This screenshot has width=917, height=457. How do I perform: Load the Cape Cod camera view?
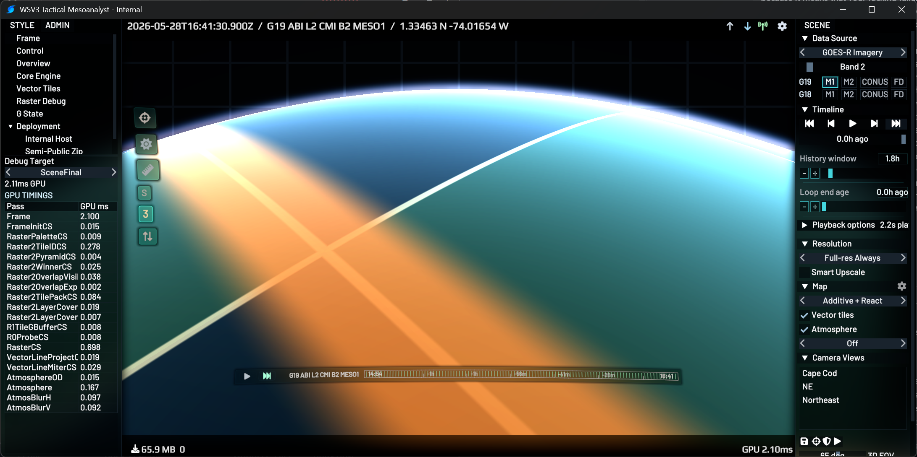(x=820, y=373)
